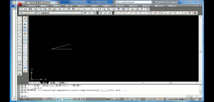Select the Circle draw tool
The width and height of the screenshot is (214, 102).
[20, 37]
